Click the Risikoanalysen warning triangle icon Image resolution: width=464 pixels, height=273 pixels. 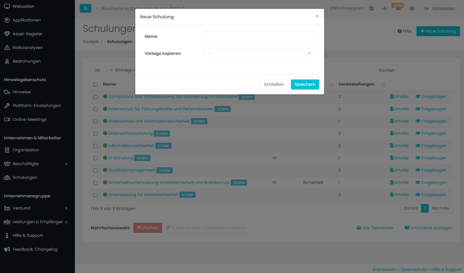coord(7,48)
